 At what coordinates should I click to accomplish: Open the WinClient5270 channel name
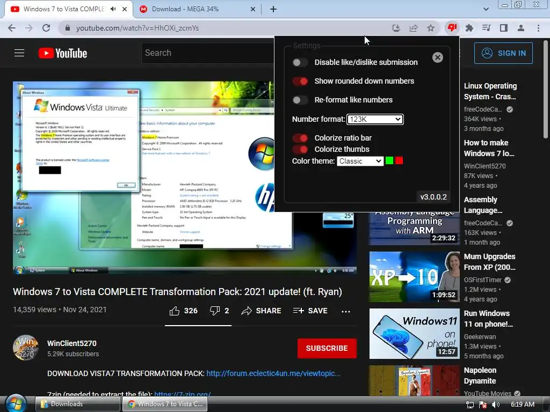pos(72,343)
